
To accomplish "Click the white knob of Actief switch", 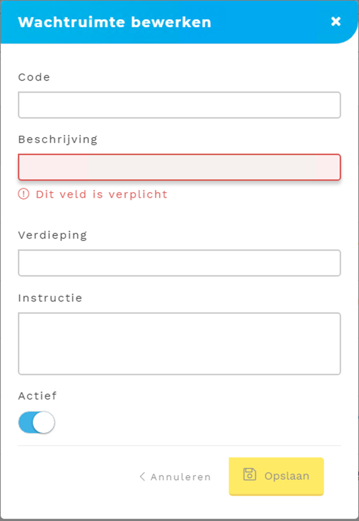I will 44,422.
